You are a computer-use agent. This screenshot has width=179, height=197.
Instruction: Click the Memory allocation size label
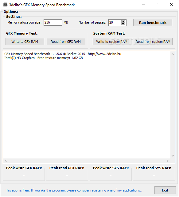(24, 23)
